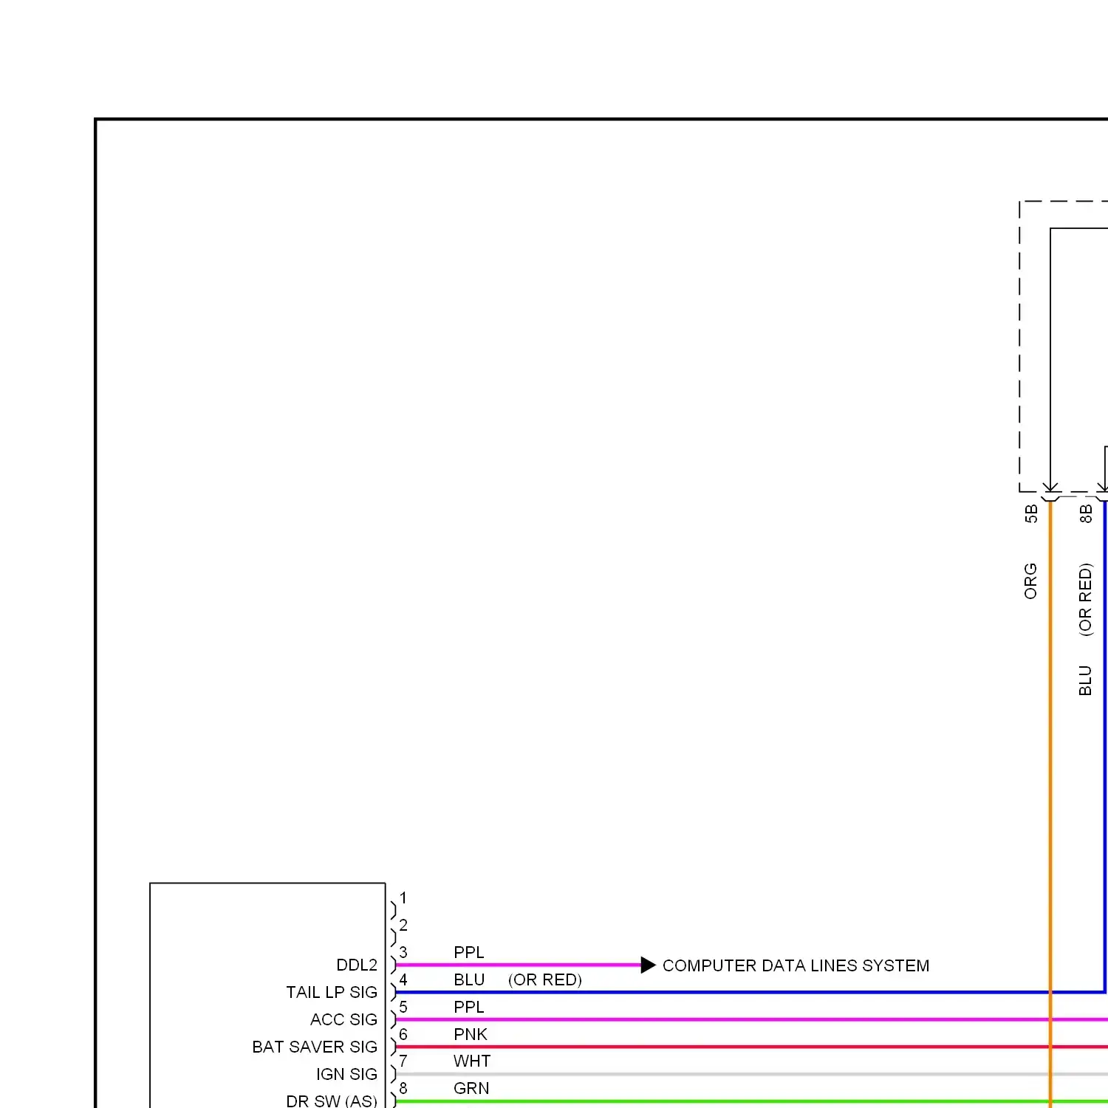Click the PNK wire color label

coord(471,1034)
